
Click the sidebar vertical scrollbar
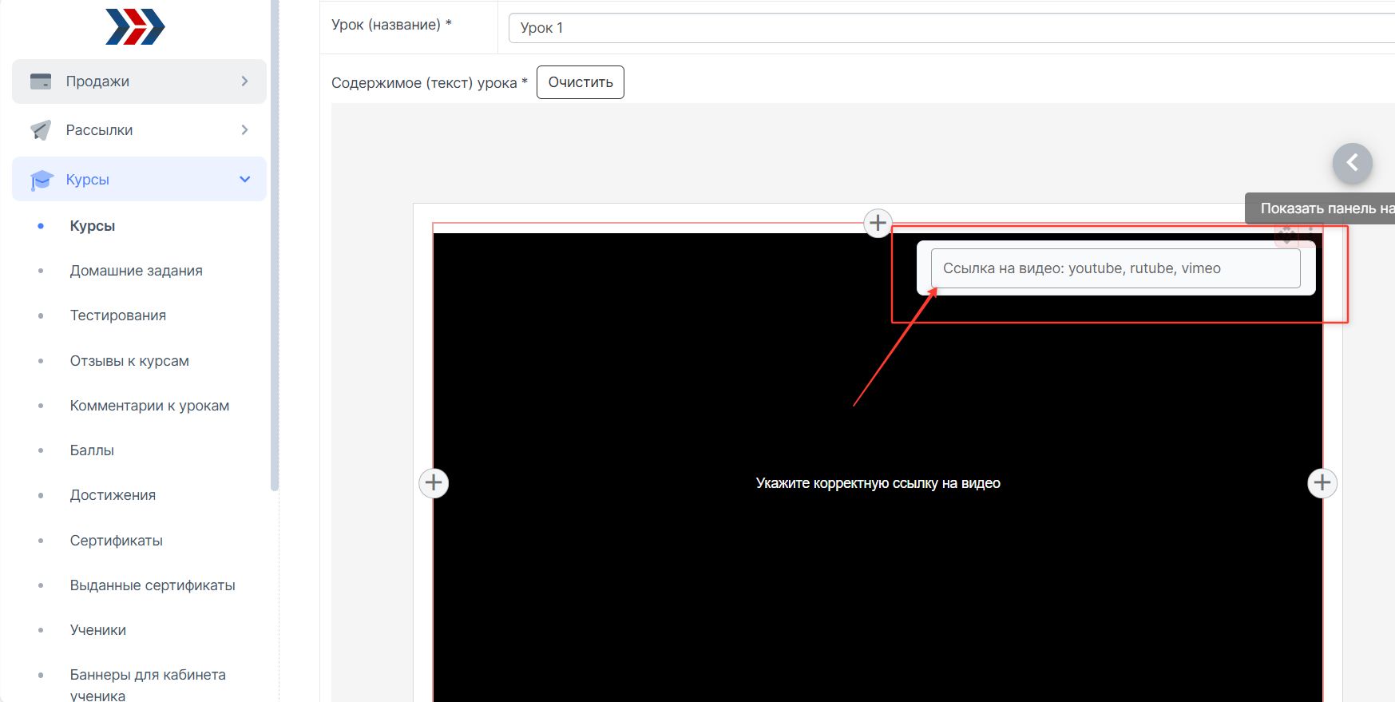[275, 240]
